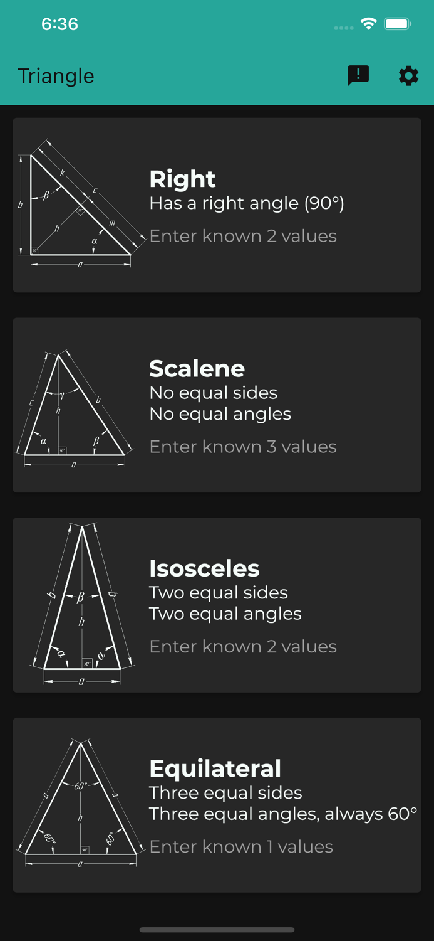This screenshot has width=434, height=941.
Task: Open the feedback icon in the top bar
Action: pos(358,75)
